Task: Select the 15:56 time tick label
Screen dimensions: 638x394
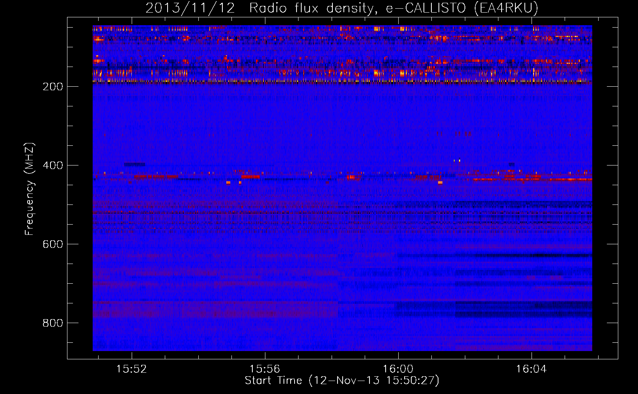Action: pos(265,369)
